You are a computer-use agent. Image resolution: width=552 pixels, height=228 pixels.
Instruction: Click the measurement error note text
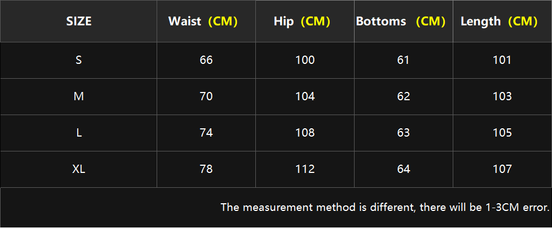click(385, 207)
